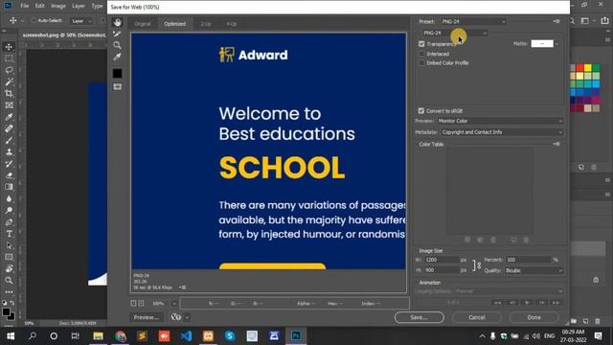Open the Metadata Copyright and Contact Info dropdown
Image resolution: width=613 pixels, height=345 pixels.
tap(502, 132)
